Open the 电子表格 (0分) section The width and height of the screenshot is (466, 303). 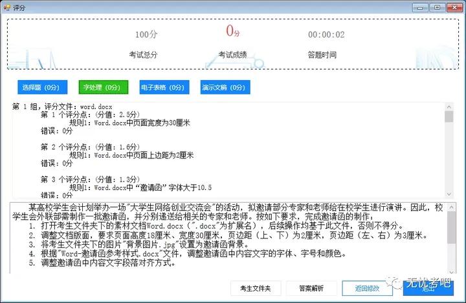pos(164,87)
